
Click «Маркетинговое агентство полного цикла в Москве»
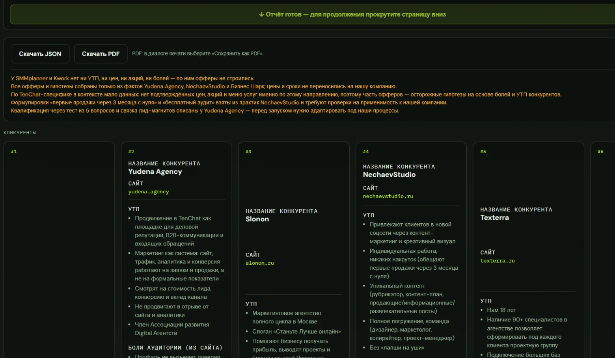(287, 317)
